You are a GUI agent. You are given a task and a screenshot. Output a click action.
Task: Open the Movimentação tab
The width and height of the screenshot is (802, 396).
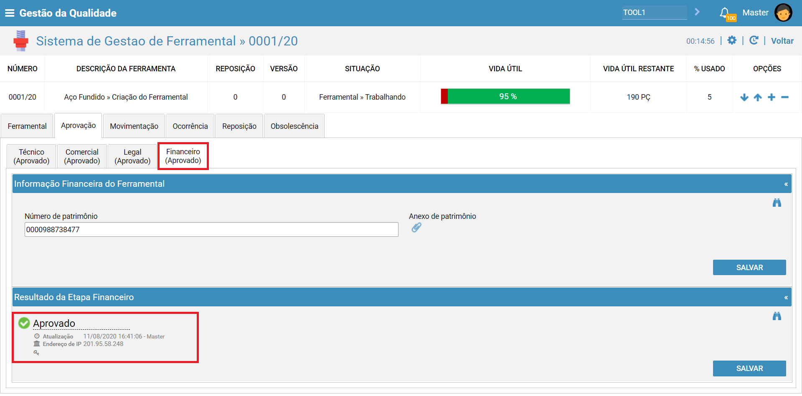pyautogui.click(x=134, y=126)
